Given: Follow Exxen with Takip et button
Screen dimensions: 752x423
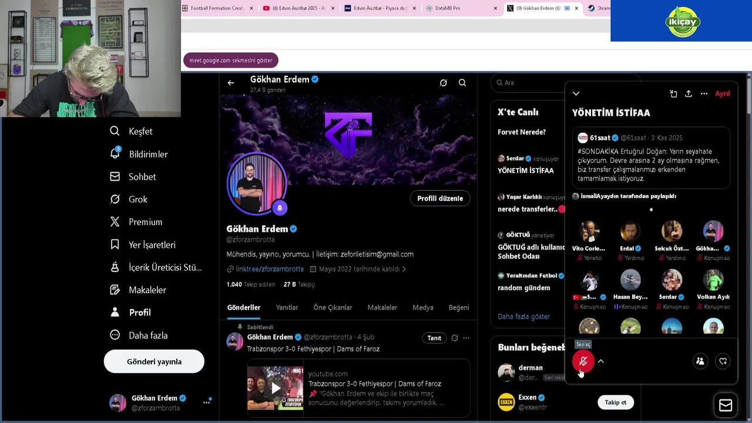Looking at the screenshot, I should 616,402.
